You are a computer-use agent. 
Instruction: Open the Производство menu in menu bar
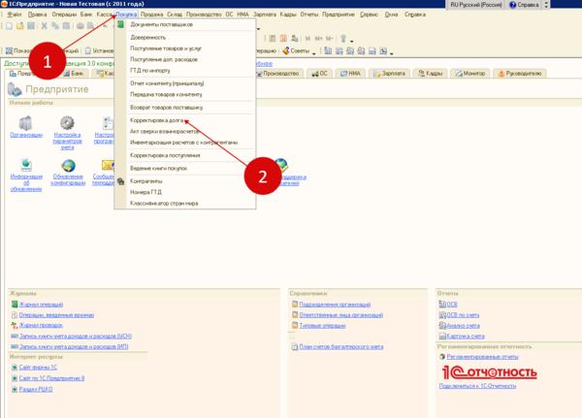click(204, 15)
